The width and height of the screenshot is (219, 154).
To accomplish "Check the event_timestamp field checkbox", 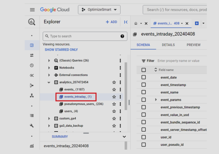I will pyautogui.click(x=144, y=85).
